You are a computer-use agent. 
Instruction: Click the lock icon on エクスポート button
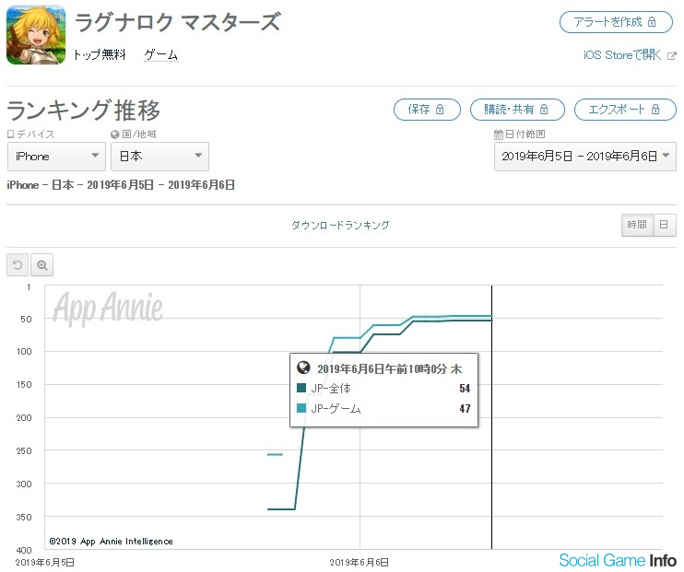click(655, 109)
